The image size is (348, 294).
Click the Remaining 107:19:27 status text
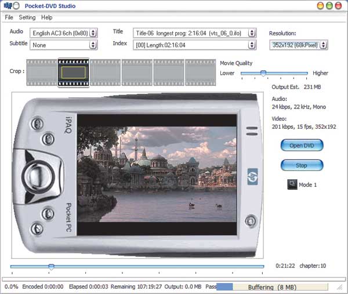coord(136,286)
